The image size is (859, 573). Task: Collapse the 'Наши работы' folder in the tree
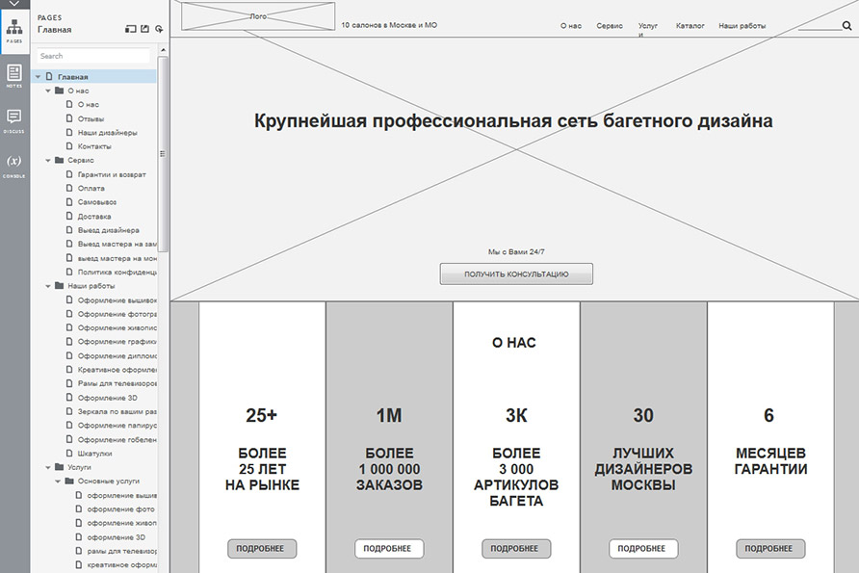pyautogui.click(x=47, y=286)
